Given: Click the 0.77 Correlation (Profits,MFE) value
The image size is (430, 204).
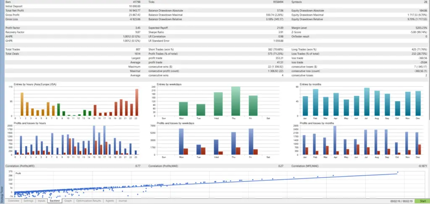Looking at the screenshot, I should (x=138, y=166).
